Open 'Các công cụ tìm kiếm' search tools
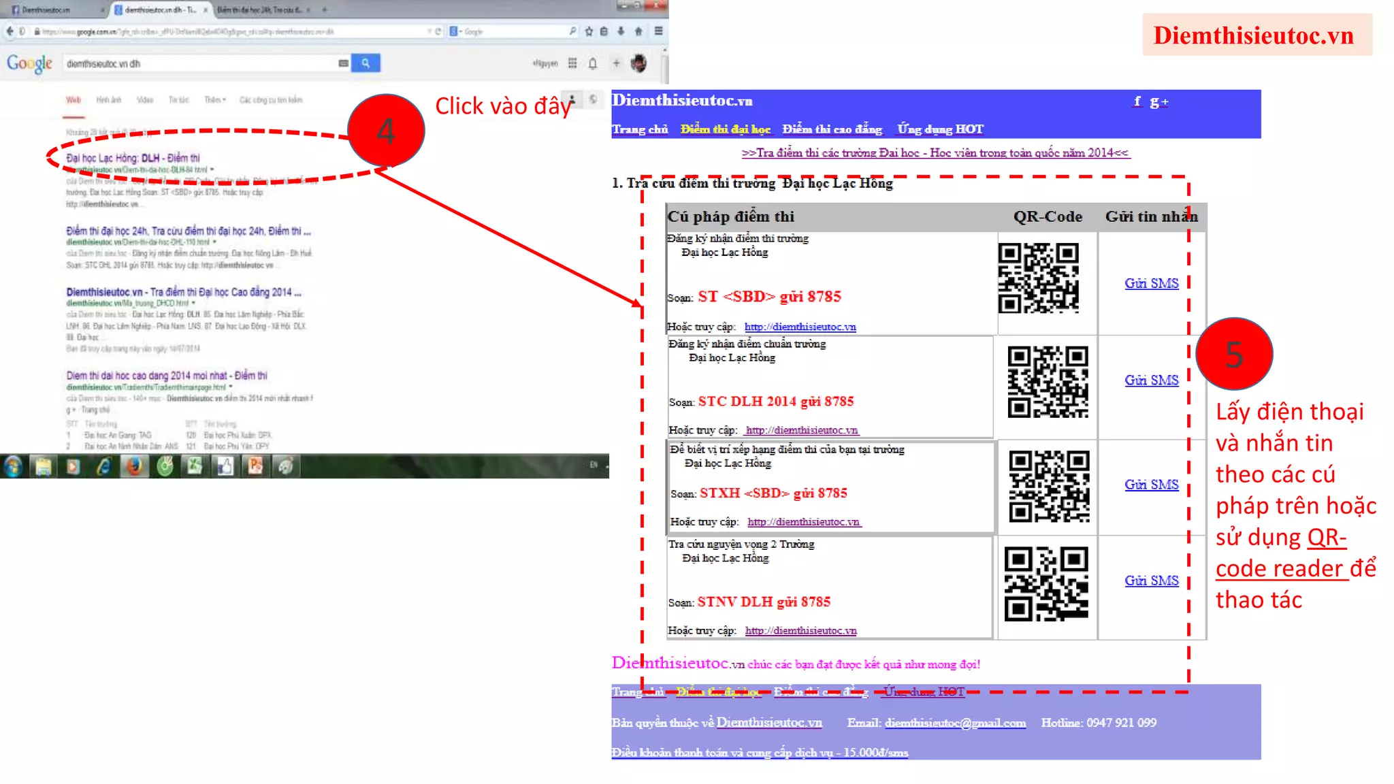 coord(271,100)
